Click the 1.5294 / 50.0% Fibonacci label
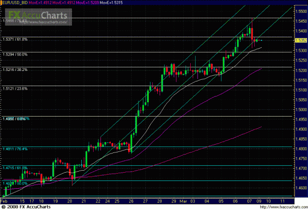Screen dimensions: 308x210 [x=15, y=55]
